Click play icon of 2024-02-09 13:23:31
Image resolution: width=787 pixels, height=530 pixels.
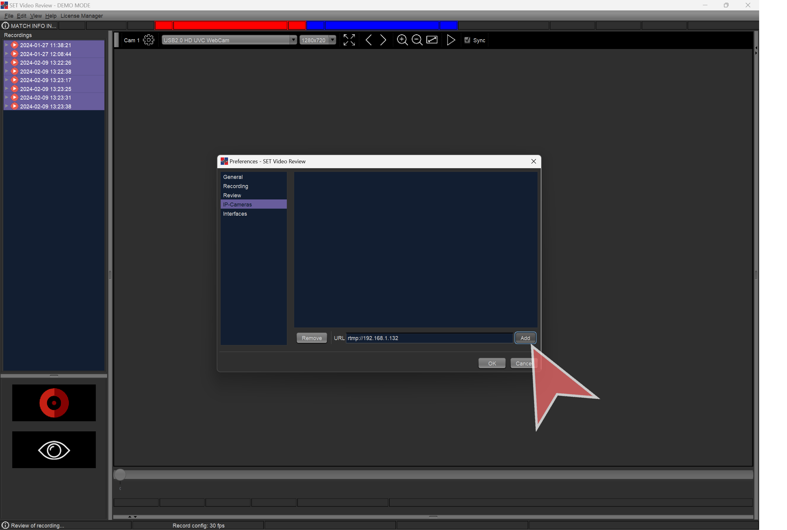point(14,97)
